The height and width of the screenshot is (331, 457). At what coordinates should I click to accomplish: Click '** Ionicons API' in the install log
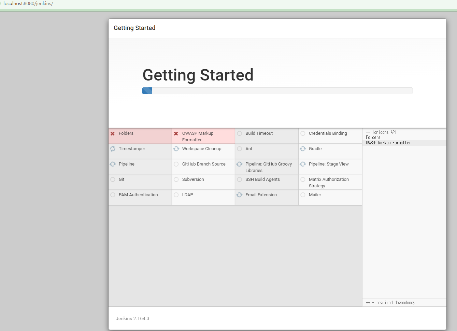381,132
